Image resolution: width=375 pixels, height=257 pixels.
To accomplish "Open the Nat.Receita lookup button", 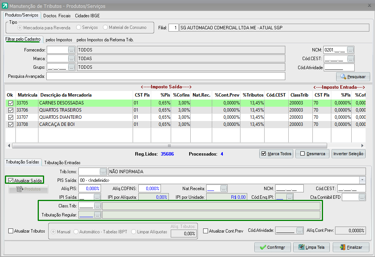I will point(224,188).
